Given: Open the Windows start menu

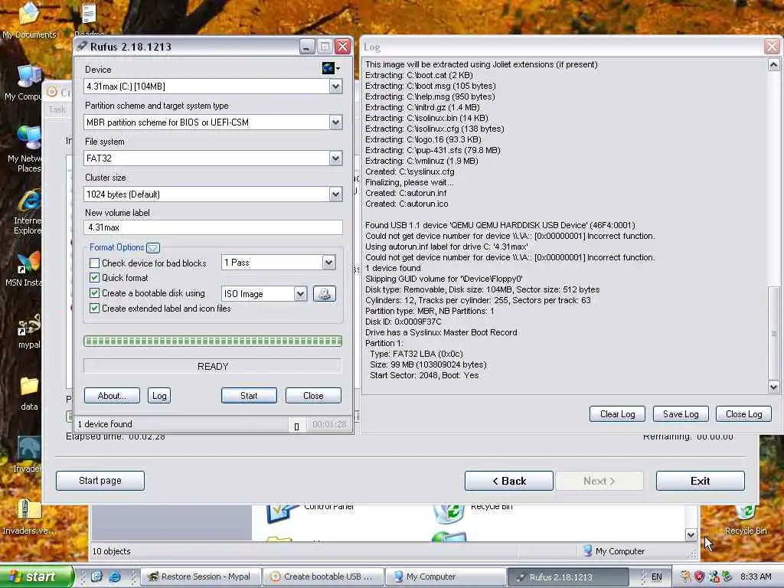Looking at the screenshot, I should coord(36,577).
